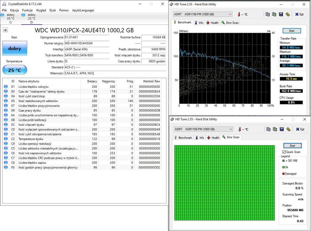Click the red Damaged legend swatch

click(x=284, y=174)
